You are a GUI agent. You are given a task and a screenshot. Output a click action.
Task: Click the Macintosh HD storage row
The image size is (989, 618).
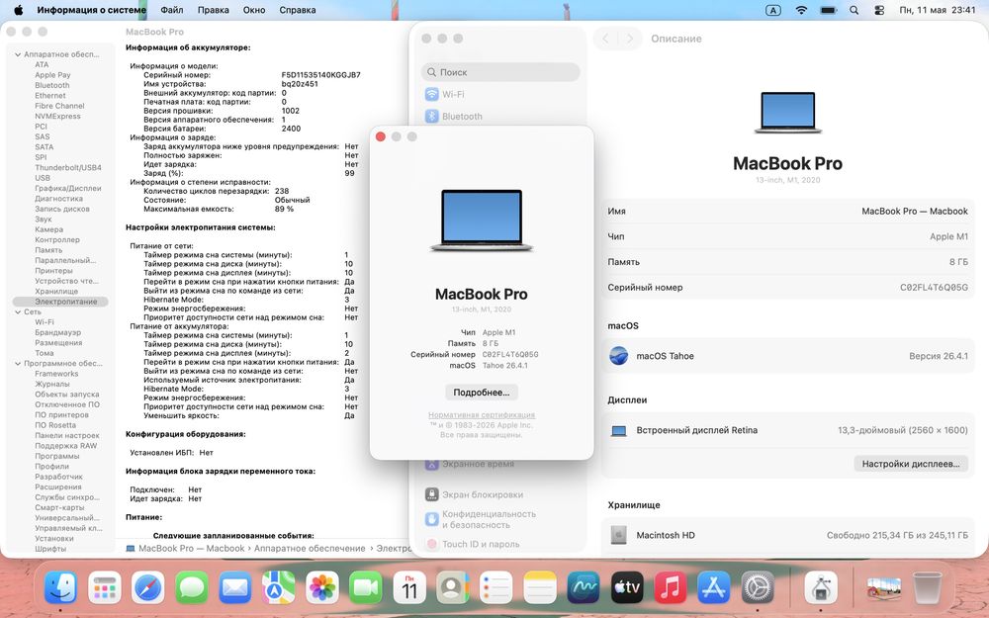pos(788,535)
